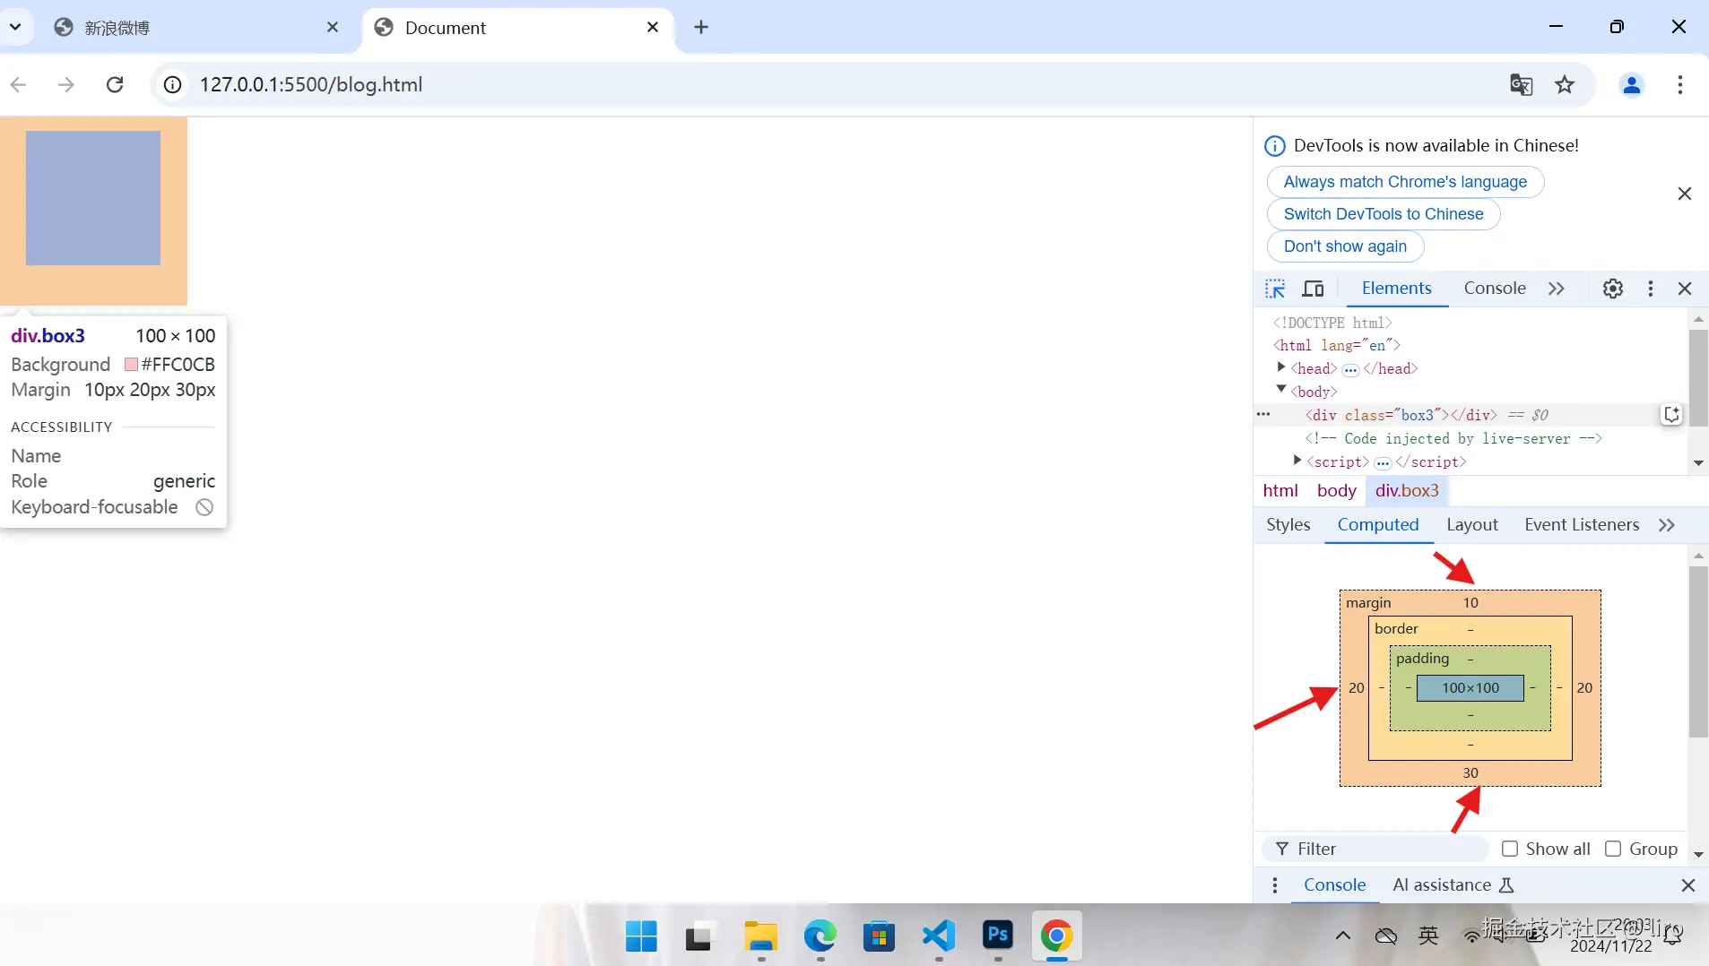Switch to the Console tab
Image resolution: width=1709 pixels, height=966 pixels.
tap(1495, 289)
